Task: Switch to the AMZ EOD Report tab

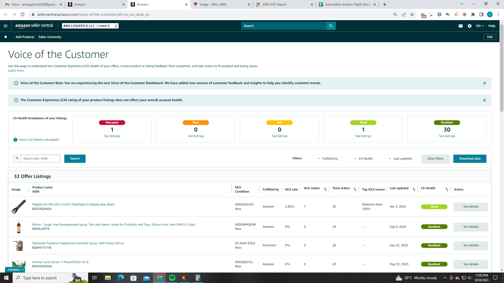Action: tap(285, 4)
